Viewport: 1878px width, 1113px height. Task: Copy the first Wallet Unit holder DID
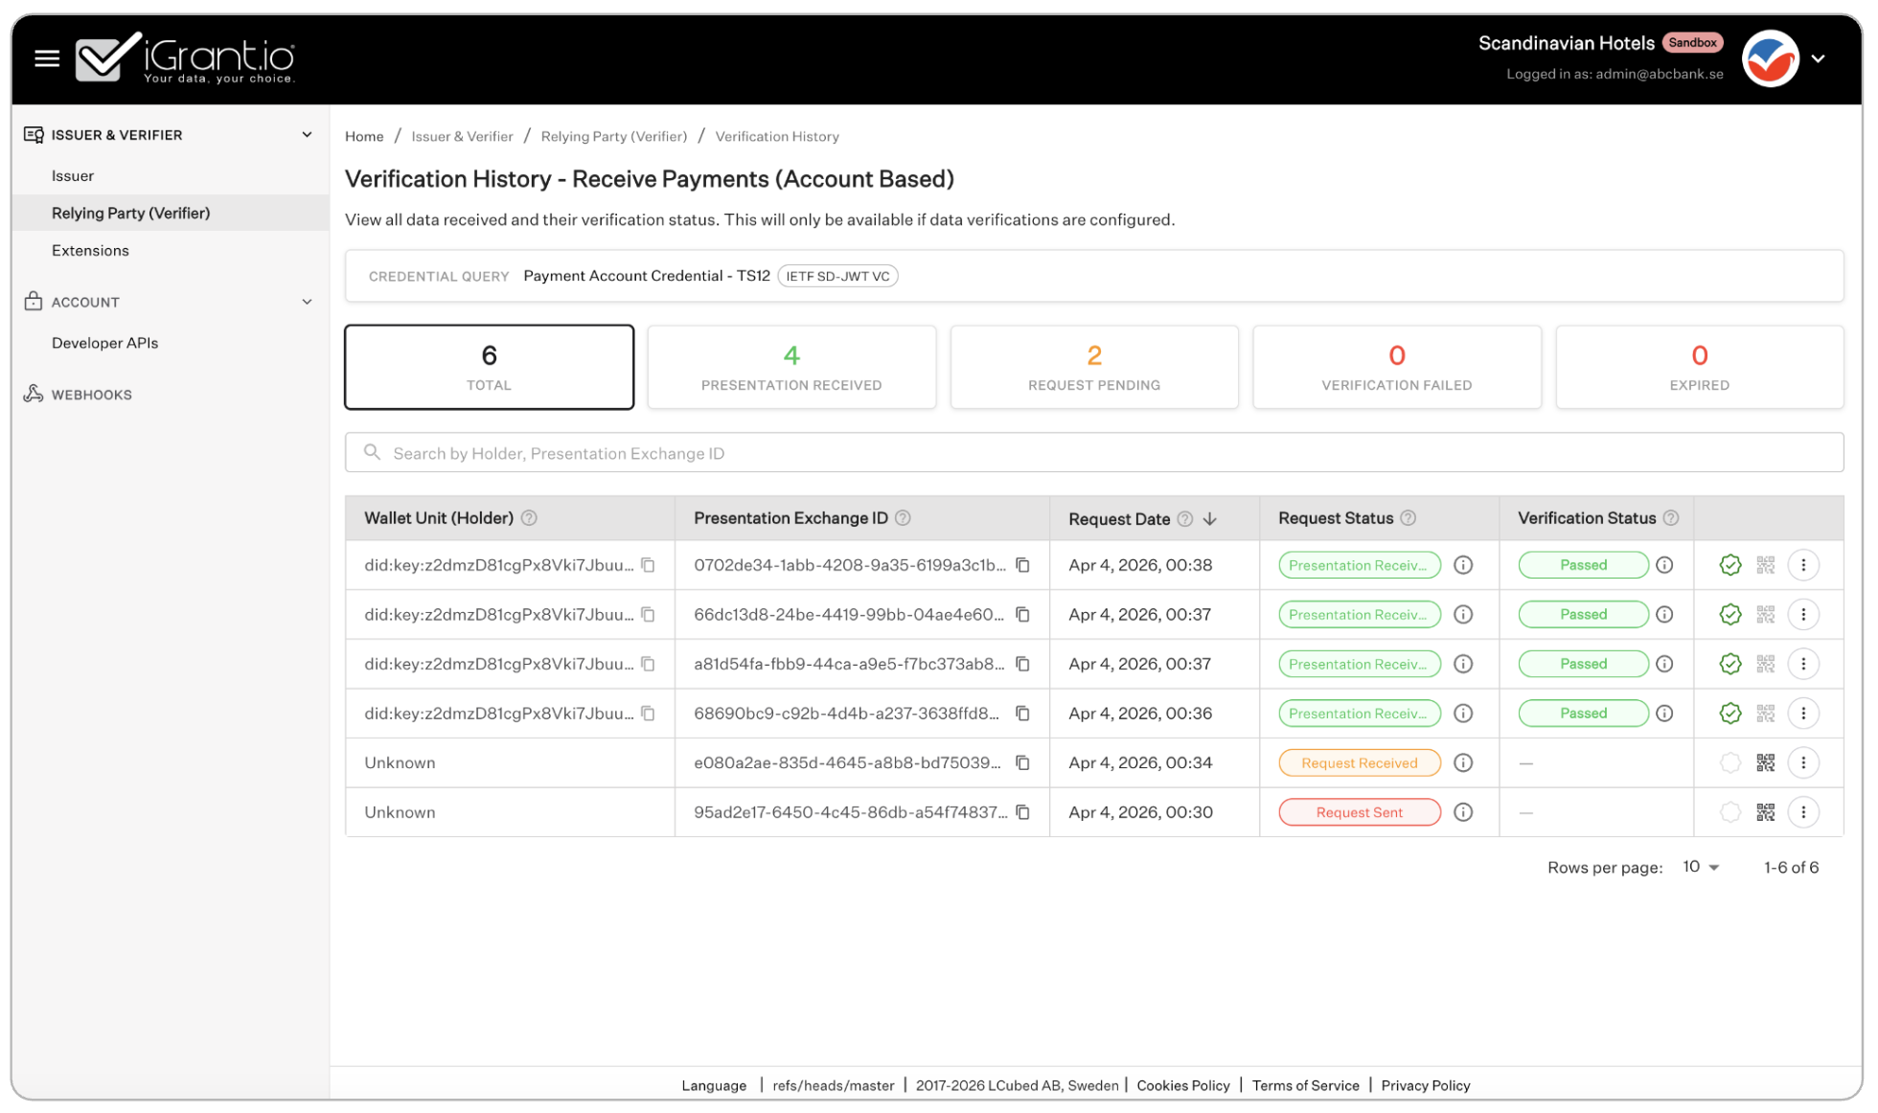tap(648, 565)
